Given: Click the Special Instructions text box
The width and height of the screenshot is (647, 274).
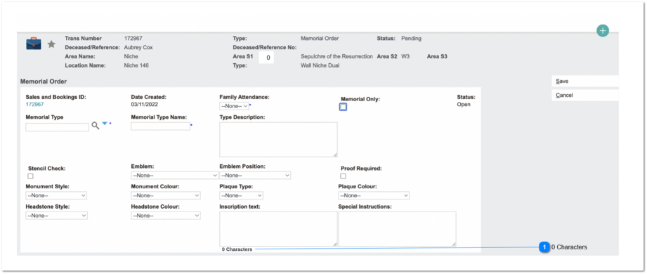Looking at the screenshot, I should tap(398, 229).
